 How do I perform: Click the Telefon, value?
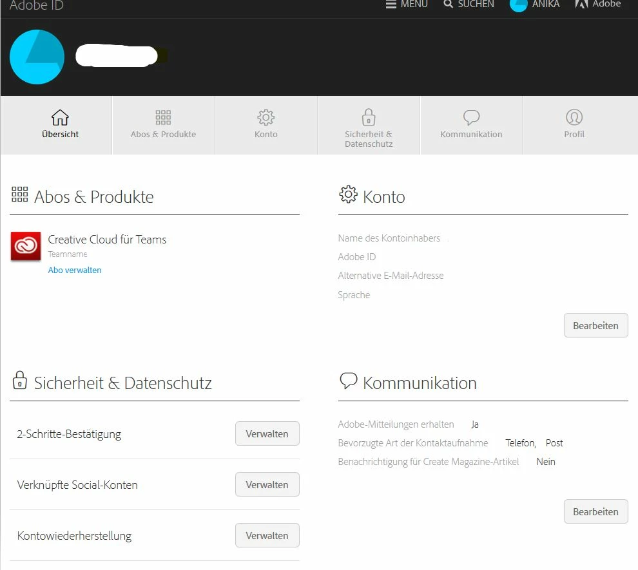[521, 443]
